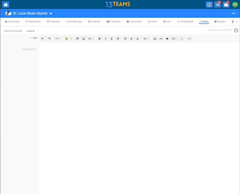Insert an unordered bullet list
The width and height of the screenshot is (240, 194).
[77, 39]
